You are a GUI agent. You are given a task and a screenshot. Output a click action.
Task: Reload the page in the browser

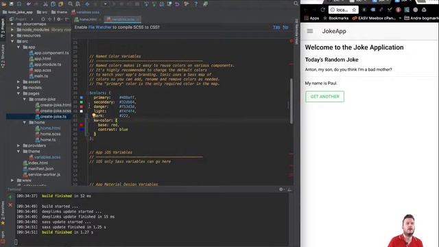click(x=322, y=10)
